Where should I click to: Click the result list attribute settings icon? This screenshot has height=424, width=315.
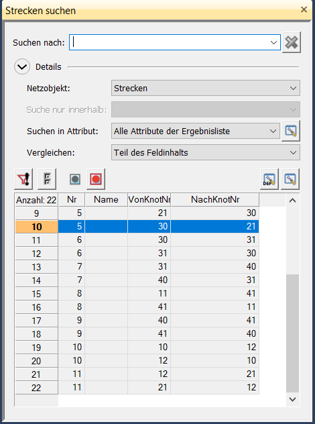coord(290,179)
